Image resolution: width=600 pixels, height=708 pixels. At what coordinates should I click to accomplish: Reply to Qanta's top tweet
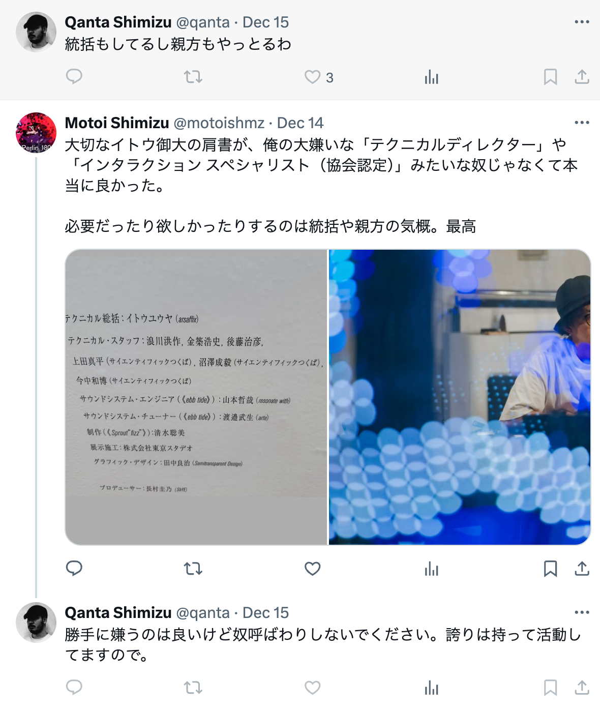(74, 77)
